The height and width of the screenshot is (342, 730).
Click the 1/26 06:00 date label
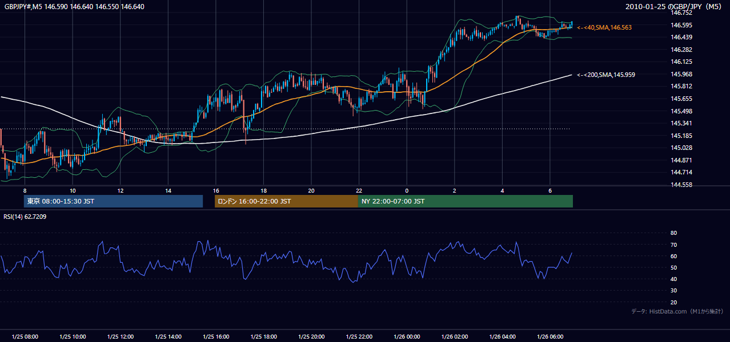pos(550,337)
